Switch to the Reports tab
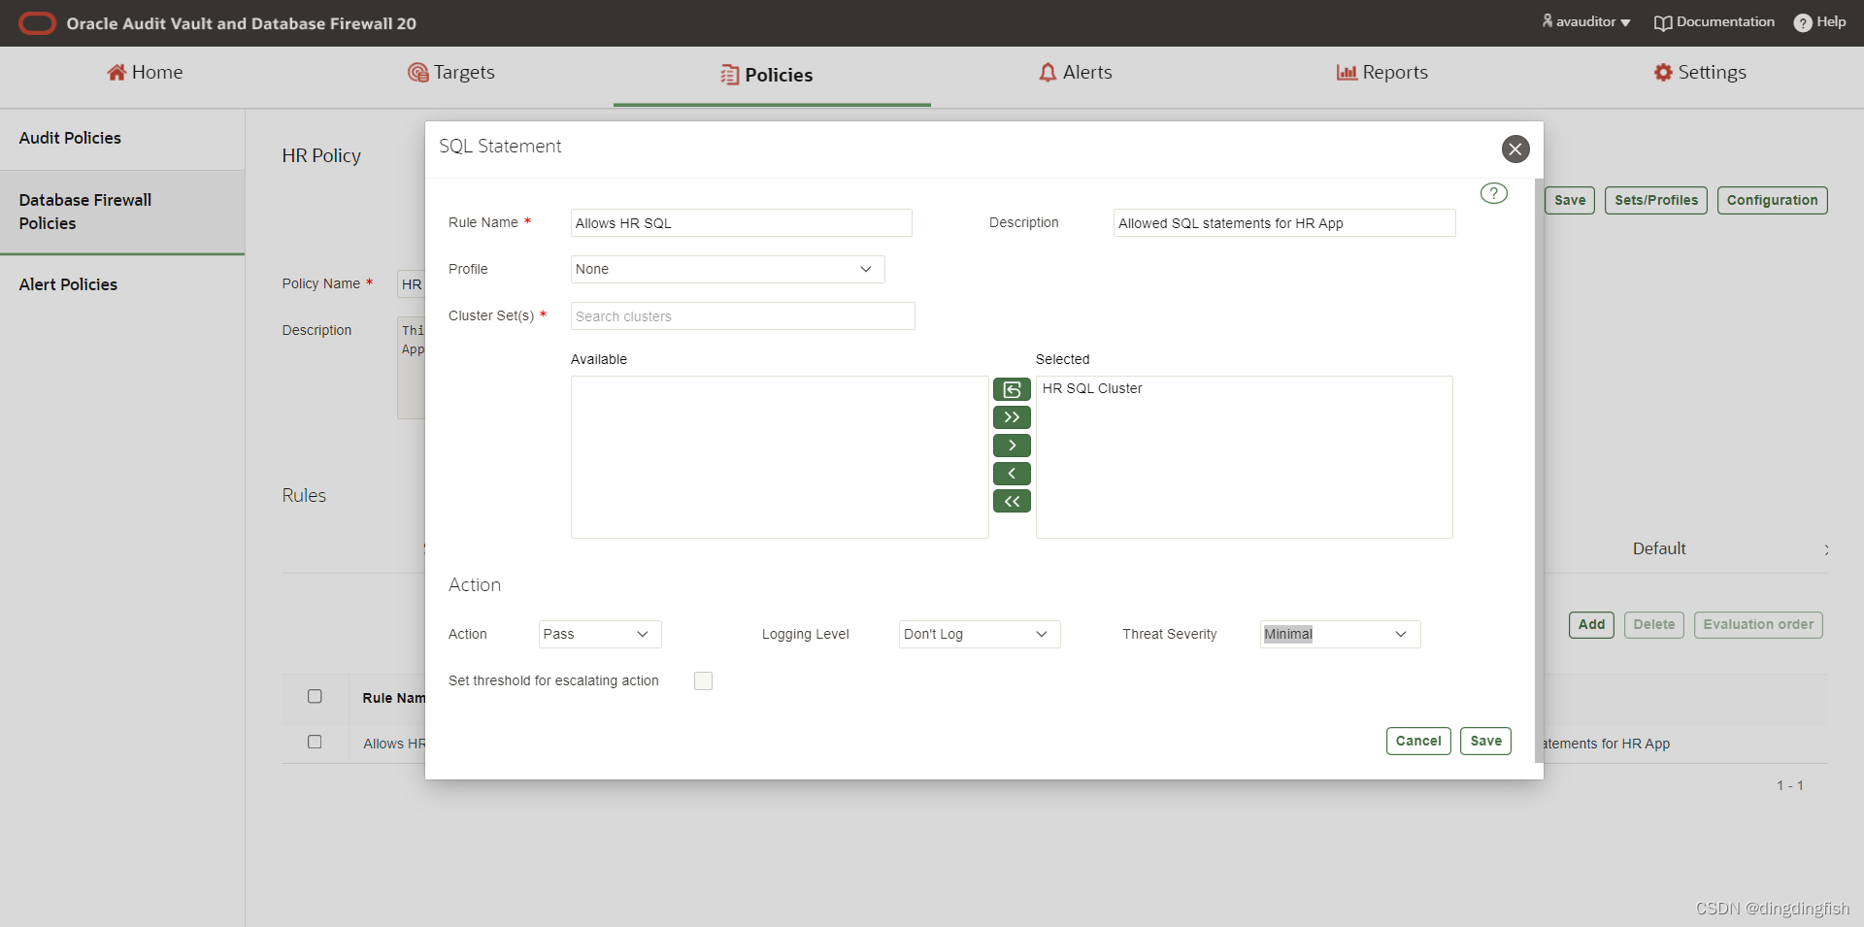Viewport: 1864px width, 927px height. 1382,72
